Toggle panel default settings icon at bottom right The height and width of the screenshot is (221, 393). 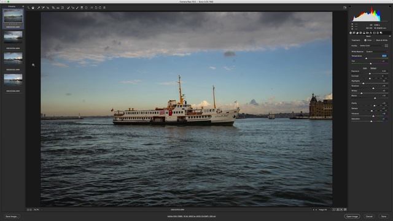(x=345, y=209)
